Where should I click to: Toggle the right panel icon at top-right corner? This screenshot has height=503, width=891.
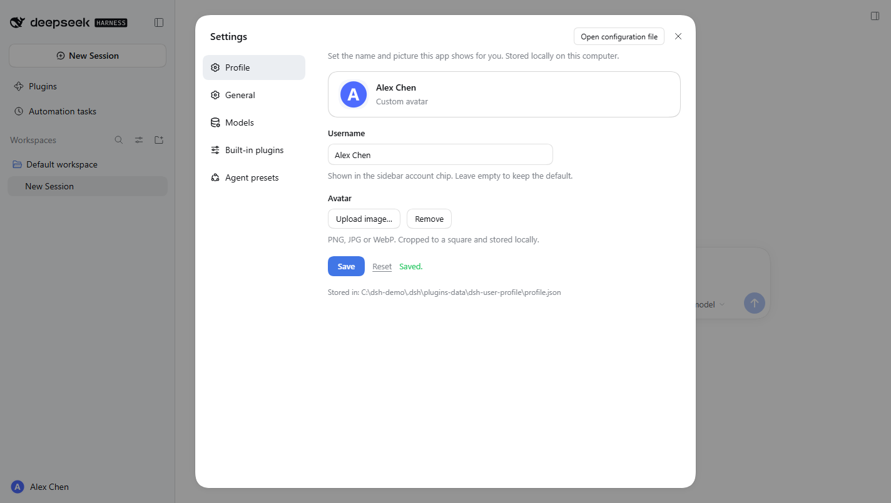tap(875, 16)
